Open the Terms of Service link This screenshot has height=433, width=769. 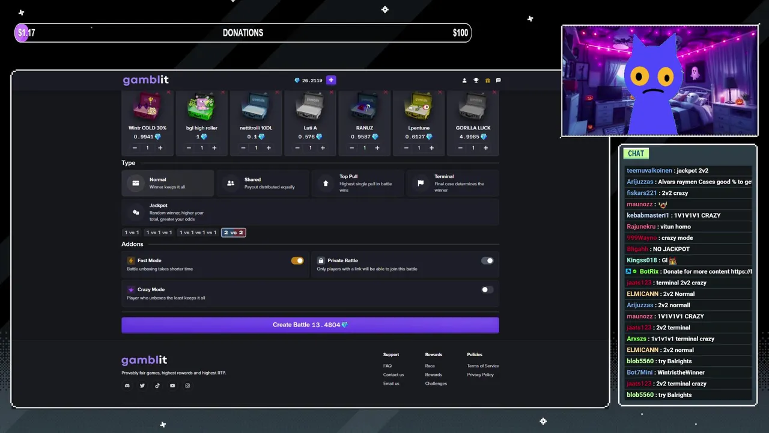483,366
